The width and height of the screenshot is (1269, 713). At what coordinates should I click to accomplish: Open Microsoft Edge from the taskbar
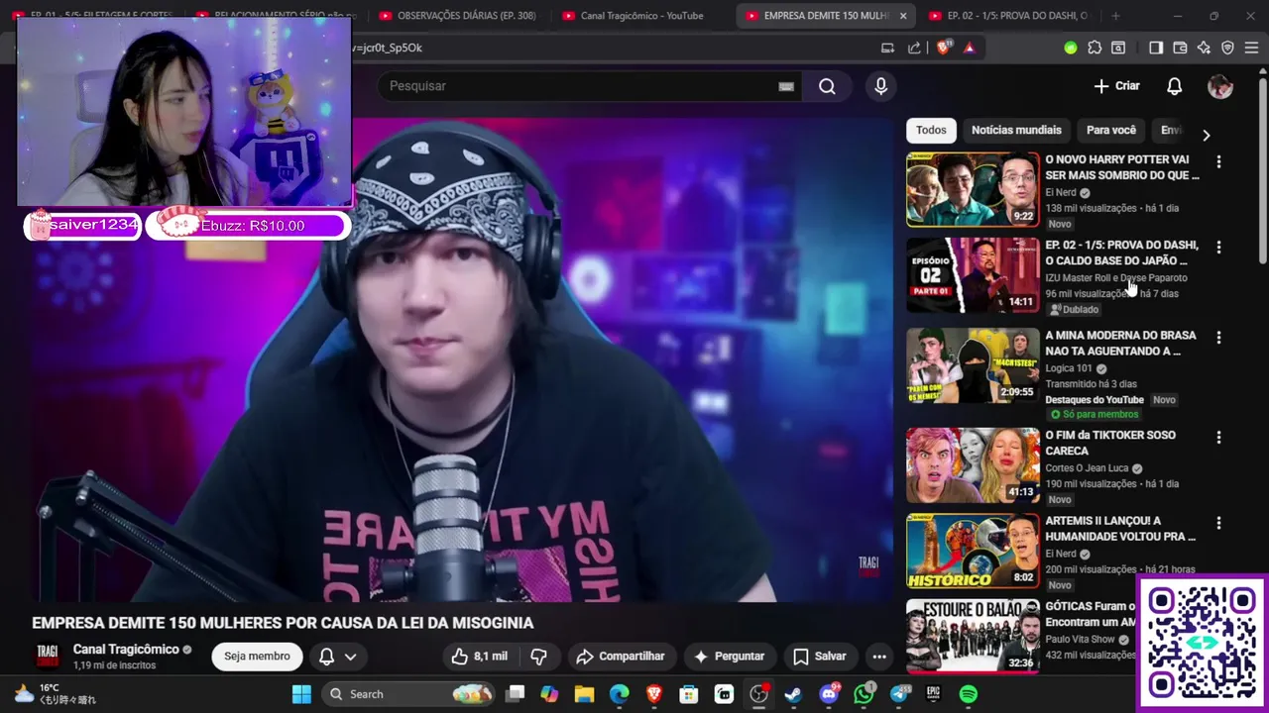click(x=619, y=694)
